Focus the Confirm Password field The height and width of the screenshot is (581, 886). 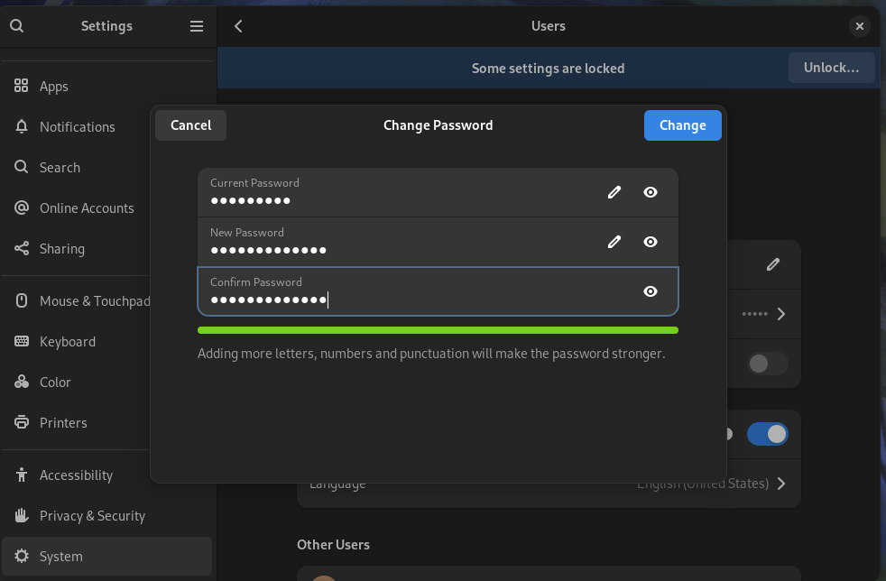(438, 291)
